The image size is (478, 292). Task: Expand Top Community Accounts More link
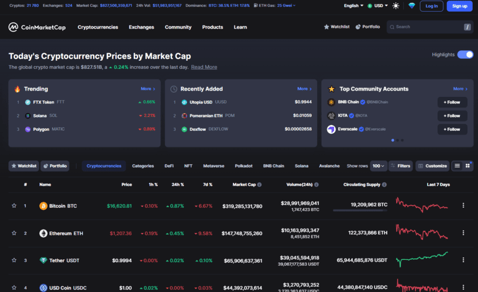[x=460, y=89]
